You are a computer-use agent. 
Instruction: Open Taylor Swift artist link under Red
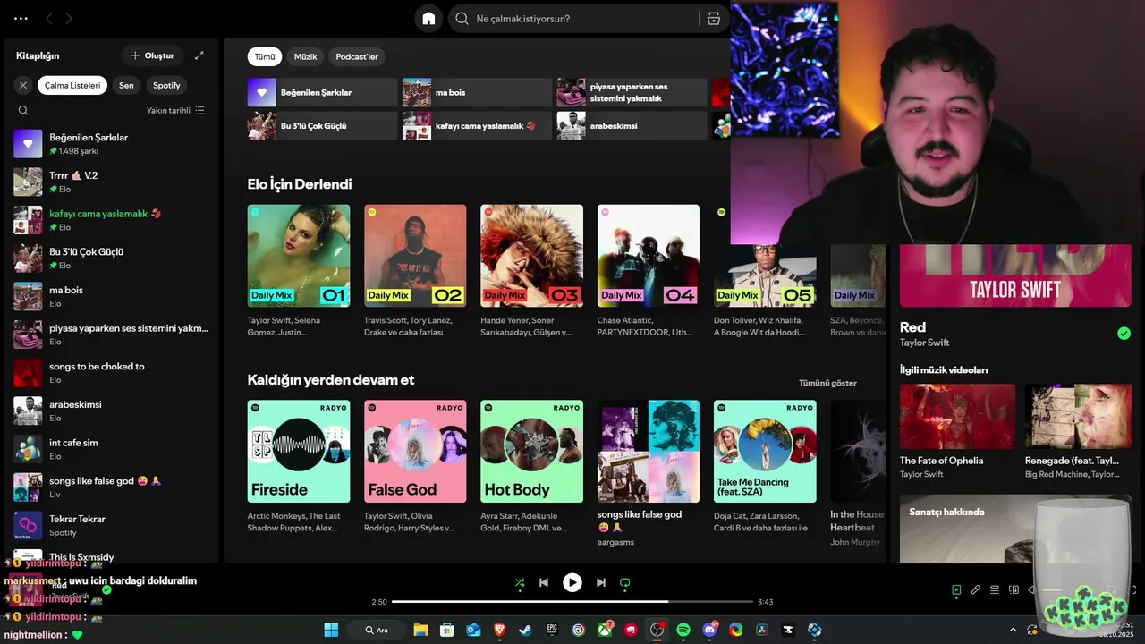[x=924, y=343]
